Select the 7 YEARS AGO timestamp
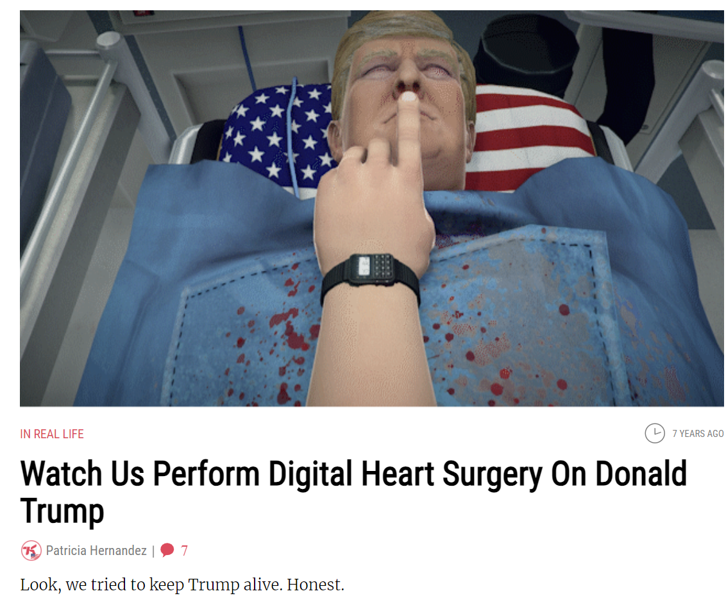This screenshot has width=726, height=607. [698, 434]
